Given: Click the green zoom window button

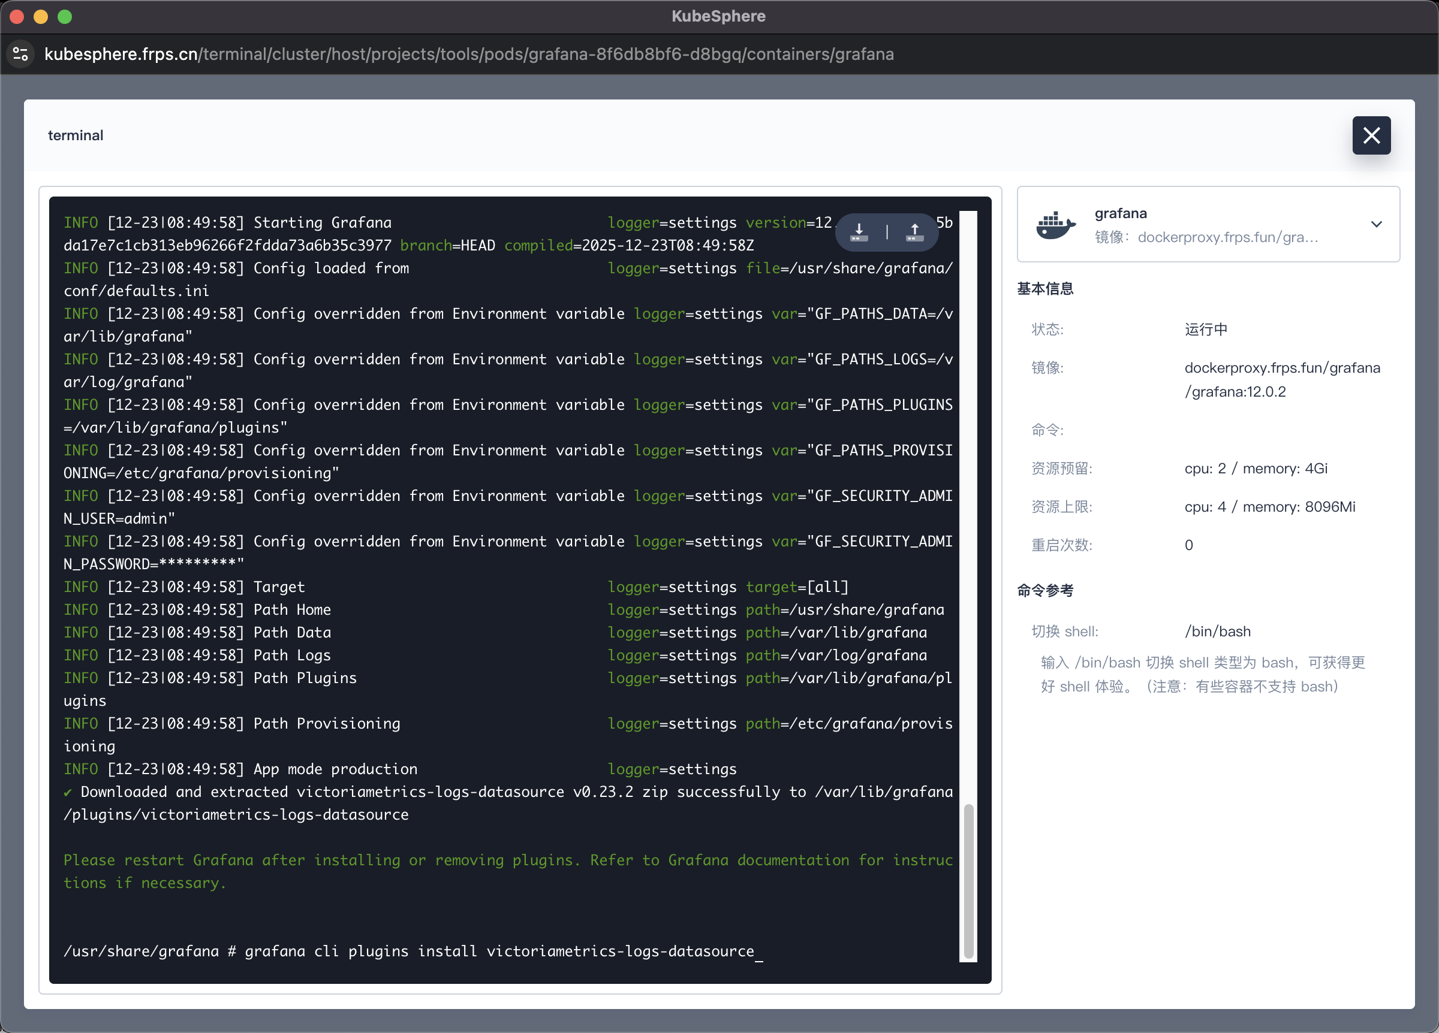Looking at the screenshot, I should pyautogui.click(x=65, y=17).
